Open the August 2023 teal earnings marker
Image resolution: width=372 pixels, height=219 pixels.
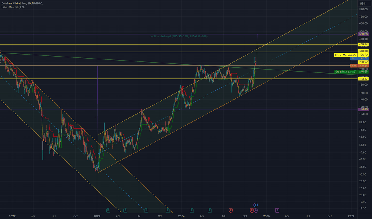point(146,210)
